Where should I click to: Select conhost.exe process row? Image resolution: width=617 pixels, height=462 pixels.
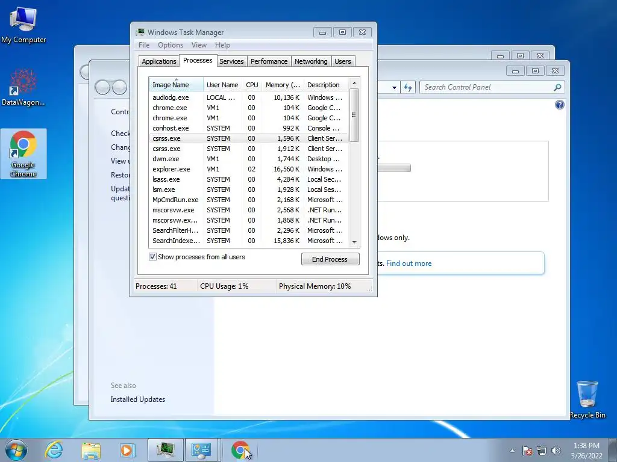point(249,128)
